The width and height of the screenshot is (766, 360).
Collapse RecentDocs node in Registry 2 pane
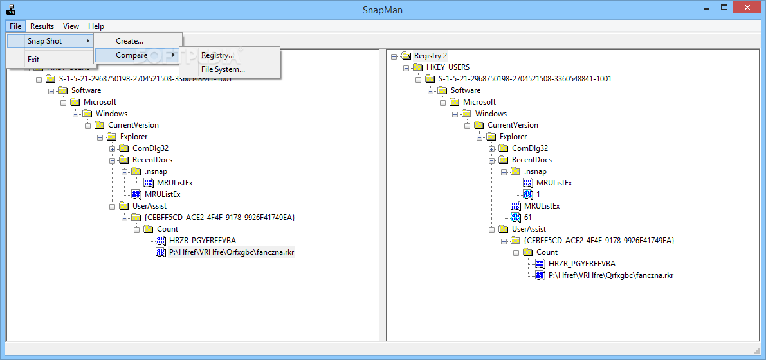[x=491, y=160]
